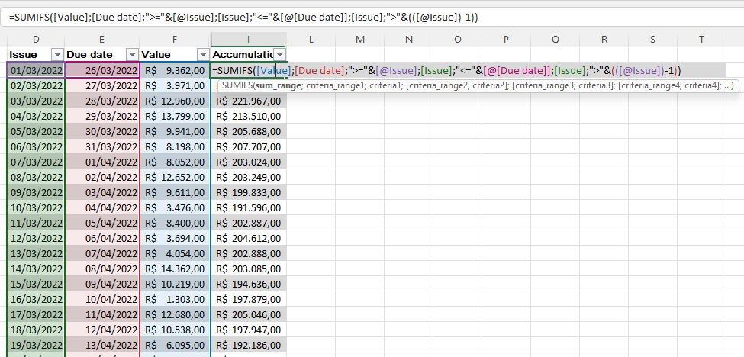Image resolution: width=744 pixels, height=357 pixels.
Task: Select Issue cell 10/03/2022
Action: pos(36,207)
